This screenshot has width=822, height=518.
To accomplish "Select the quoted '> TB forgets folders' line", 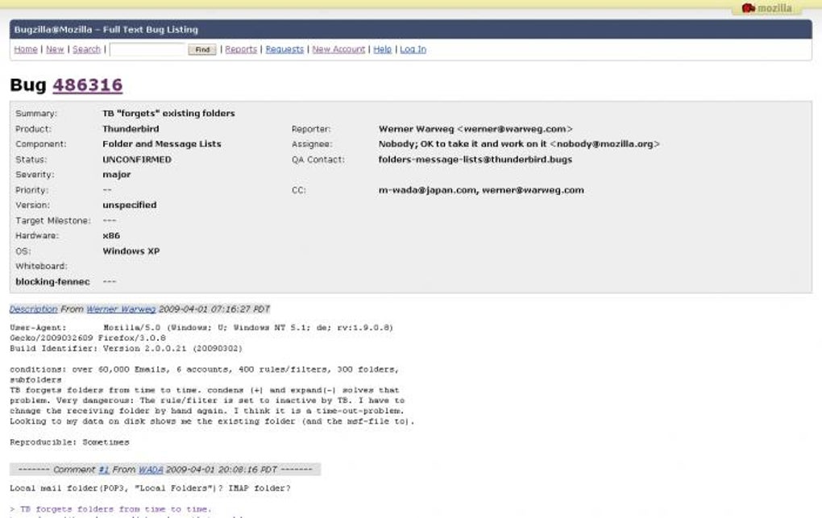I will 110,509.
